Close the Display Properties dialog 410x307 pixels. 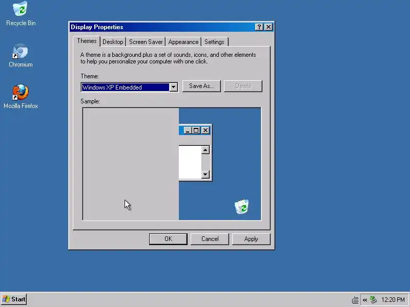(269, 27)
